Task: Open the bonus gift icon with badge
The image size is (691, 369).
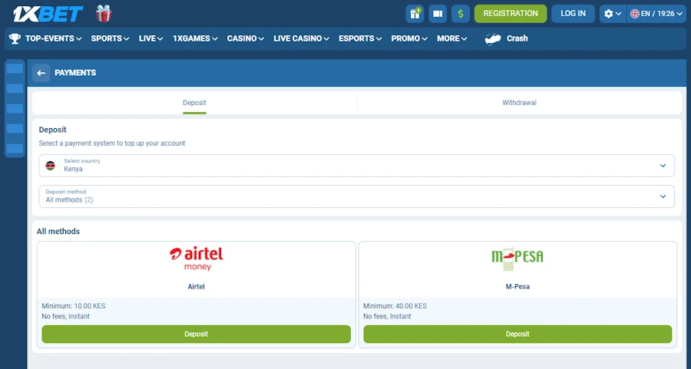Action: (x=415, y=14)
